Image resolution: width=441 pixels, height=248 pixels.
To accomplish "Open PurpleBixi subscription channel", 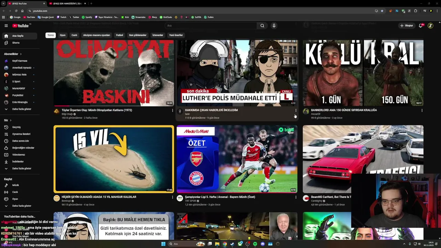I will (x=19, y=95).
